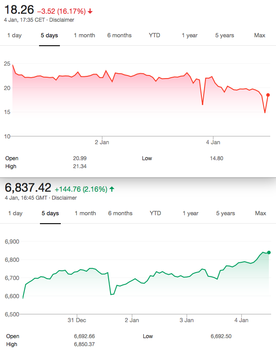Show 1 year range on bottom chart
This screenshot has width=276, height=351.
pos(190,213)
